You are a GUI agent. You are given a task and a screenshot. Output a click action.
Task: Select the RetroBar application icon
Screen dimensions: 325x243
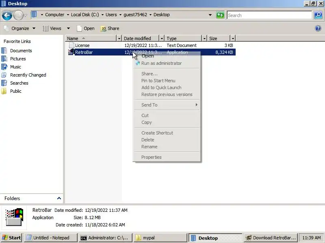(71, 52)
